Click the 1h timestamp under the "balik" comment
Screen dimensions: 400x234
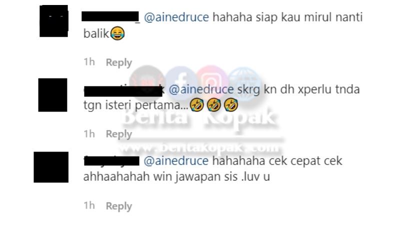[89, 62]
